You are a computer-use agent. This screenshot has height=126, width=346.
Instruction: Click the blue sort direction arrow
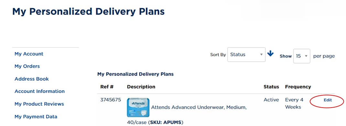click(x=270, y=54)
